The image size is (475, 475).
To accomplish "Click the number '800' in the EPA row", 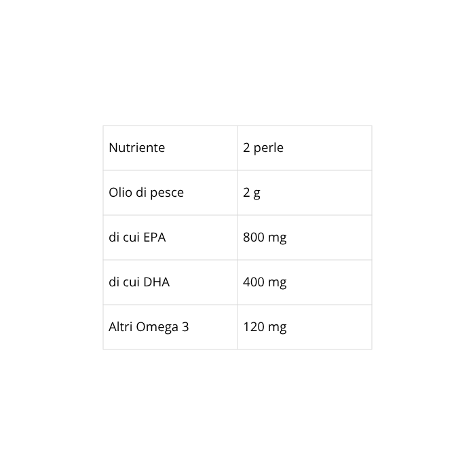I will [x=254, y=237].
